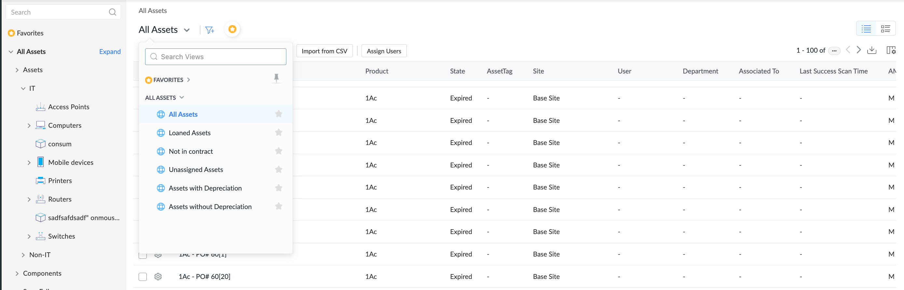Image resolution: width=904 pixels, height=290 pixels.
Task: Go to next page of assets
Action: pyautogui.click(x=859, y=50)
